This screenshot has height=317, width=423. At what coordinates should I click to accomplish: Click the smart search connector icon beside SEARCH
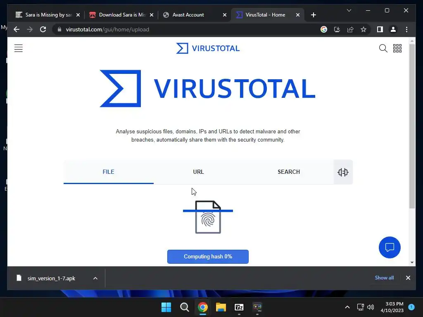click(x=343, y=172)
